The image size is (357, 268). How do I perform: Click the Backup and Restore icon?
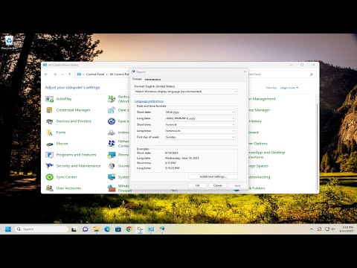(112, 99)
